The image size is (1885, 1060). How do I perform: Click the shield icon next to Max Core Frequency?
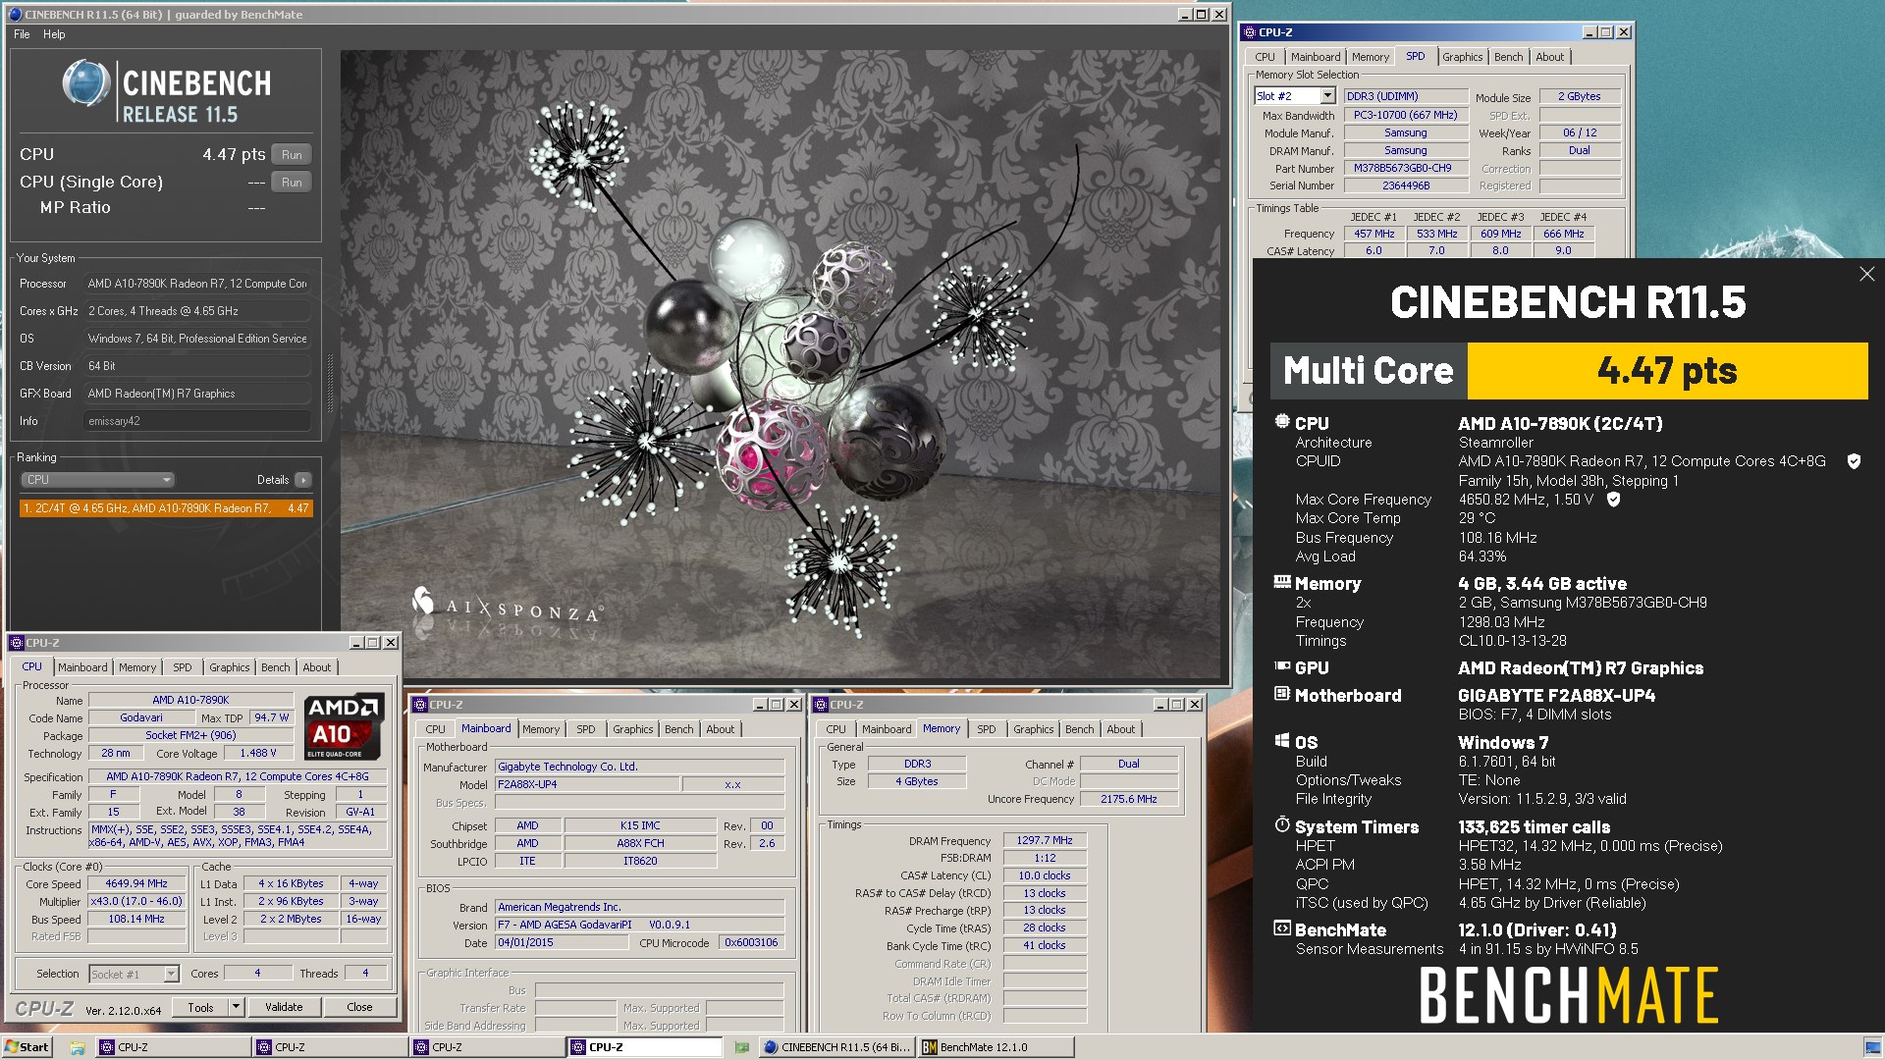1613,500
